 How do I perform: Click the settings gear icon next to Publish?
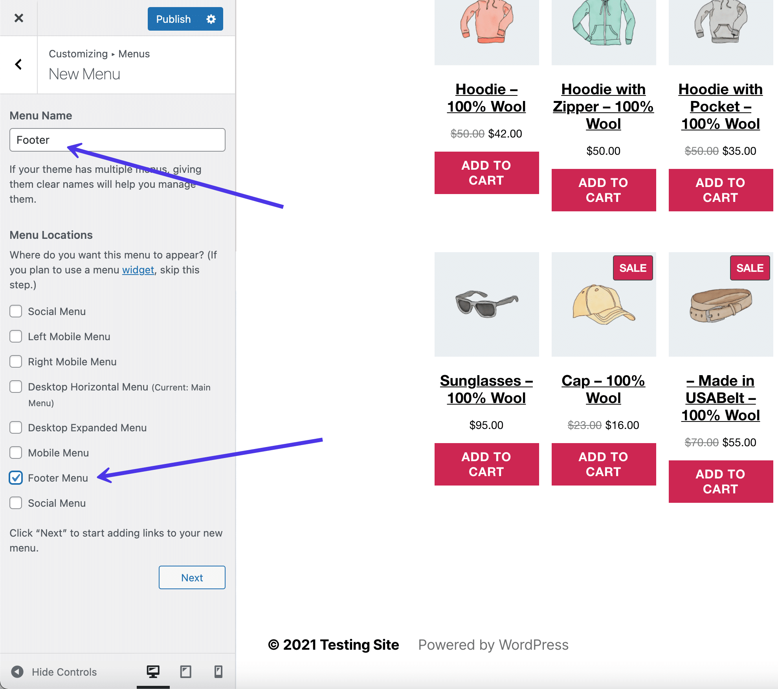212,18
